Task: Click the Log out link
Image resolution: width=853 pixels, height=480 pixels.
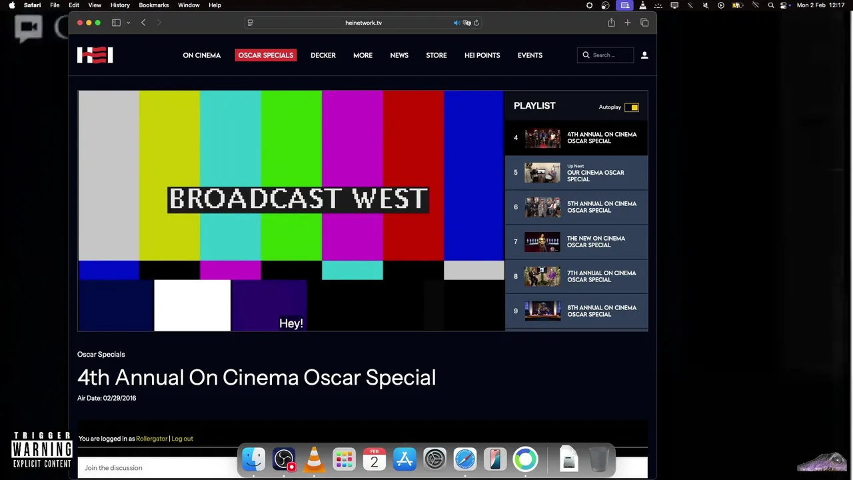Action: tap(182, 439)
